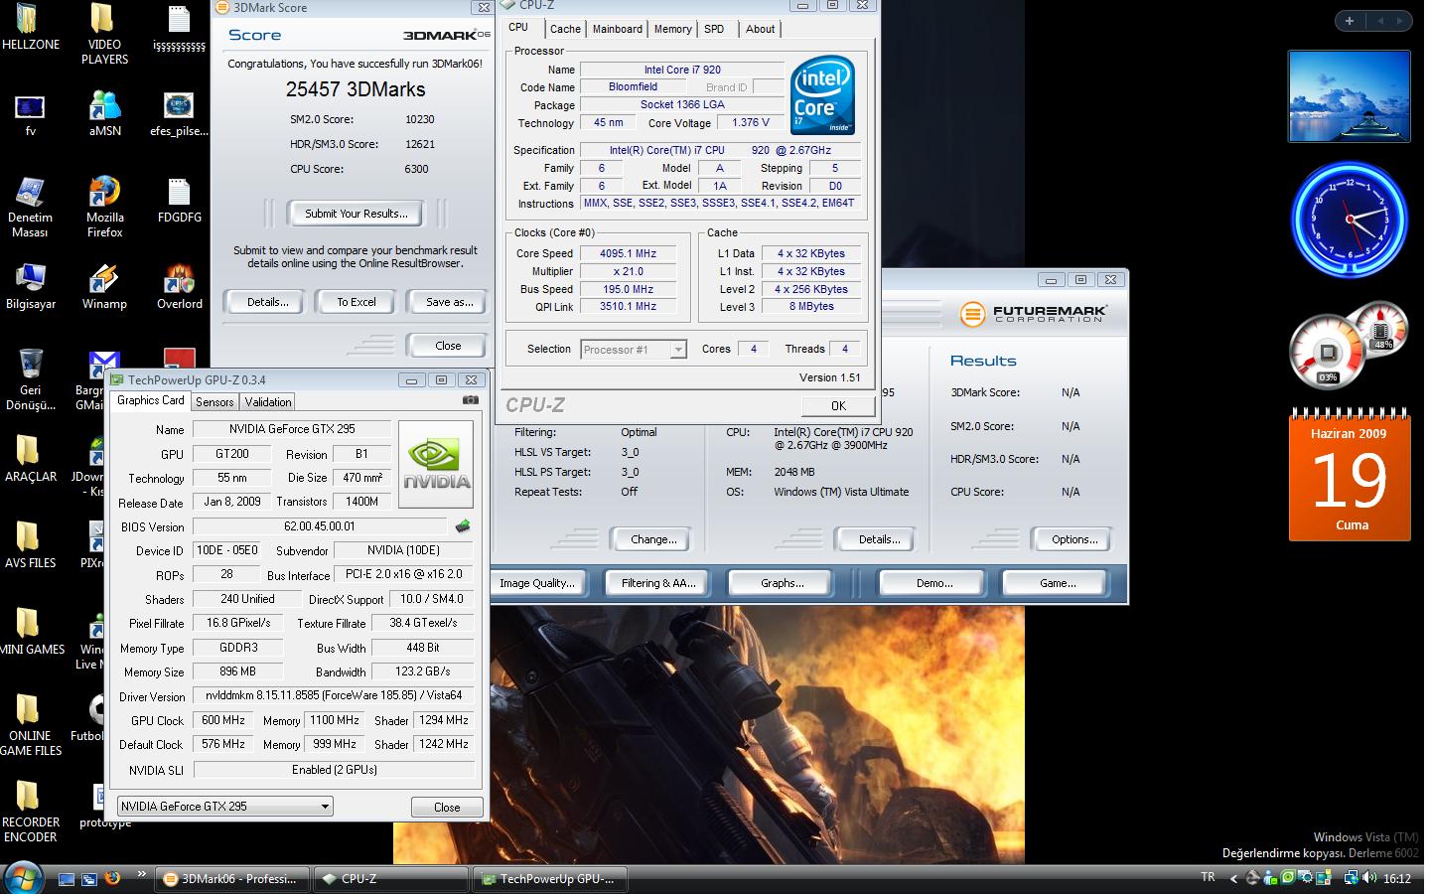This screenshot has height=894, width=1430.
Task: Click the Demo button in 3DMark06
Action: pyautogui.click(x=933, y=583)
